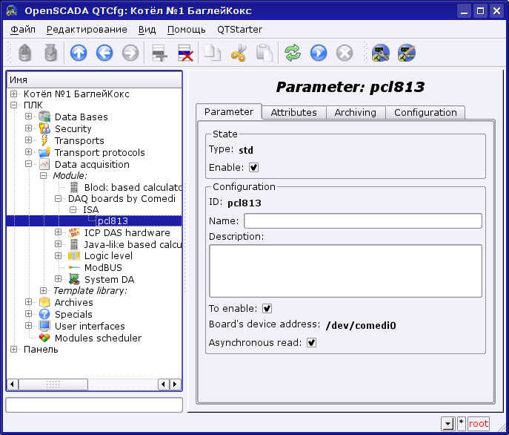This screenshot has height=435, width=509.
Task: Click the Delete item toolbar icon
Action: point(184,53)
